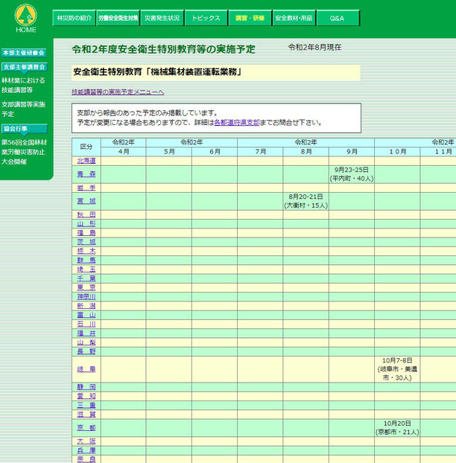Open the 各都道府県支部 link in the notice
Viewport: 456px width, 463px height.
tap(236, 123)
